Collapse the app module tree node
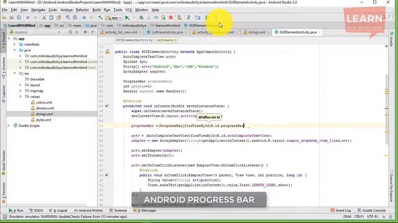 pyautogui.click(x=9, y=38)
